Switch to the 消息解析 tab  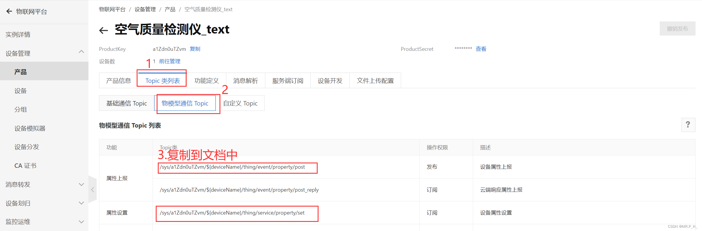(x=246, y=81)
